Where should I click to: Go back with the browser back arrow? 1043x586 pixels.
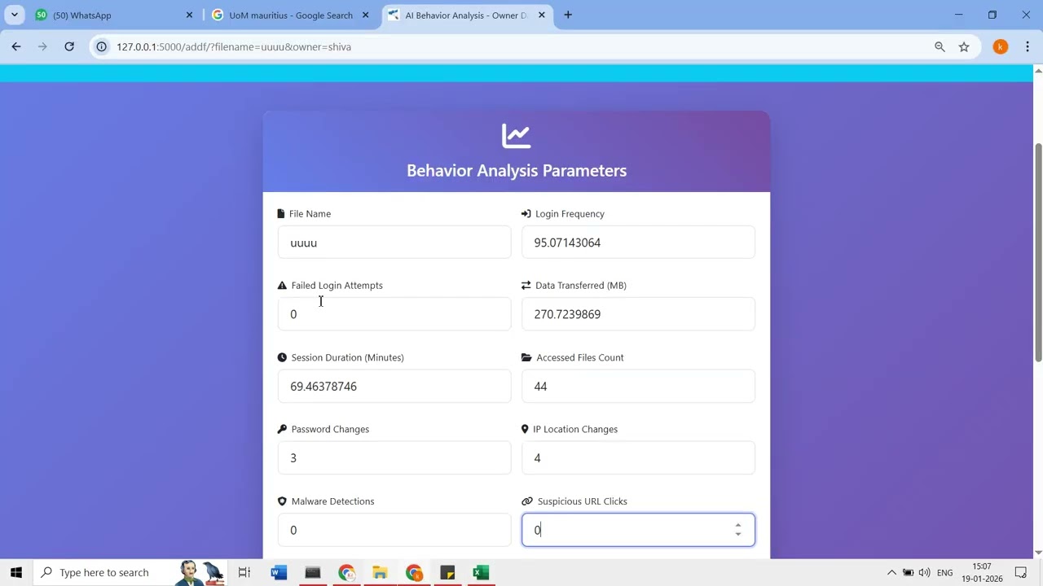click(x=16, y=47)
